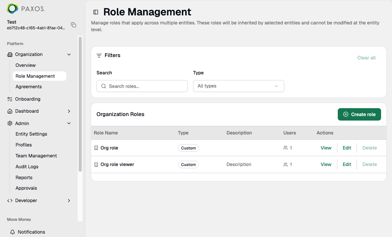392x237 pixels.
Task: Edit the Org role
Action: click(347, 148)
